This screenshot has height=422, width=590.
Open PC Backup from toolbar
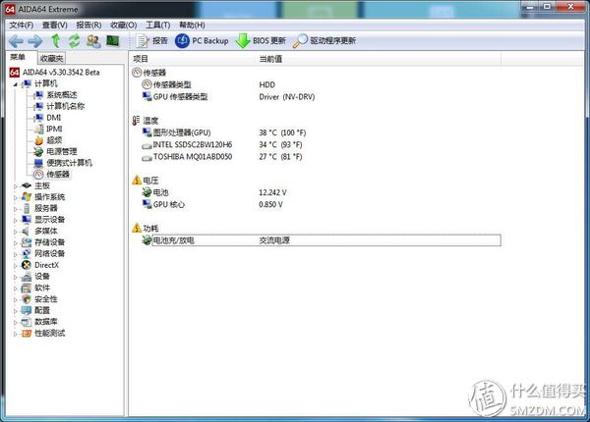(202, 41)
